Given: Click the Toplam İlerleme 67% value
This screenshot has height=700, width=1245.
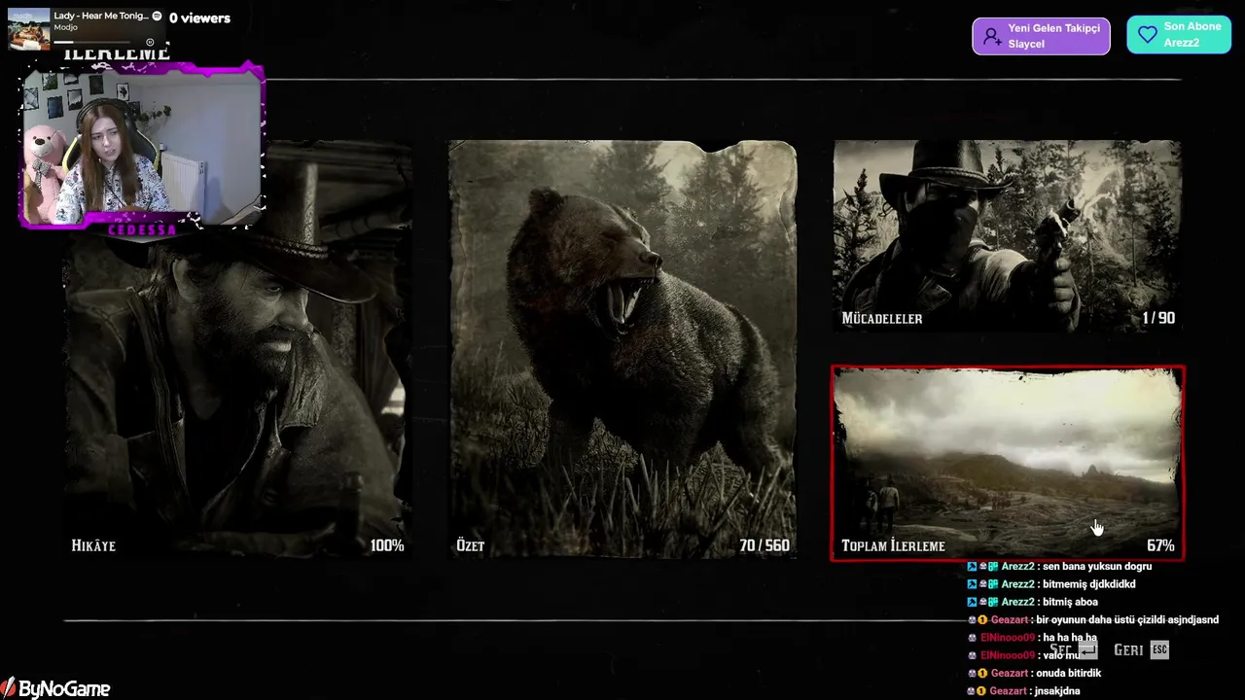Looking at the screenshot, I should point(1160,545).
